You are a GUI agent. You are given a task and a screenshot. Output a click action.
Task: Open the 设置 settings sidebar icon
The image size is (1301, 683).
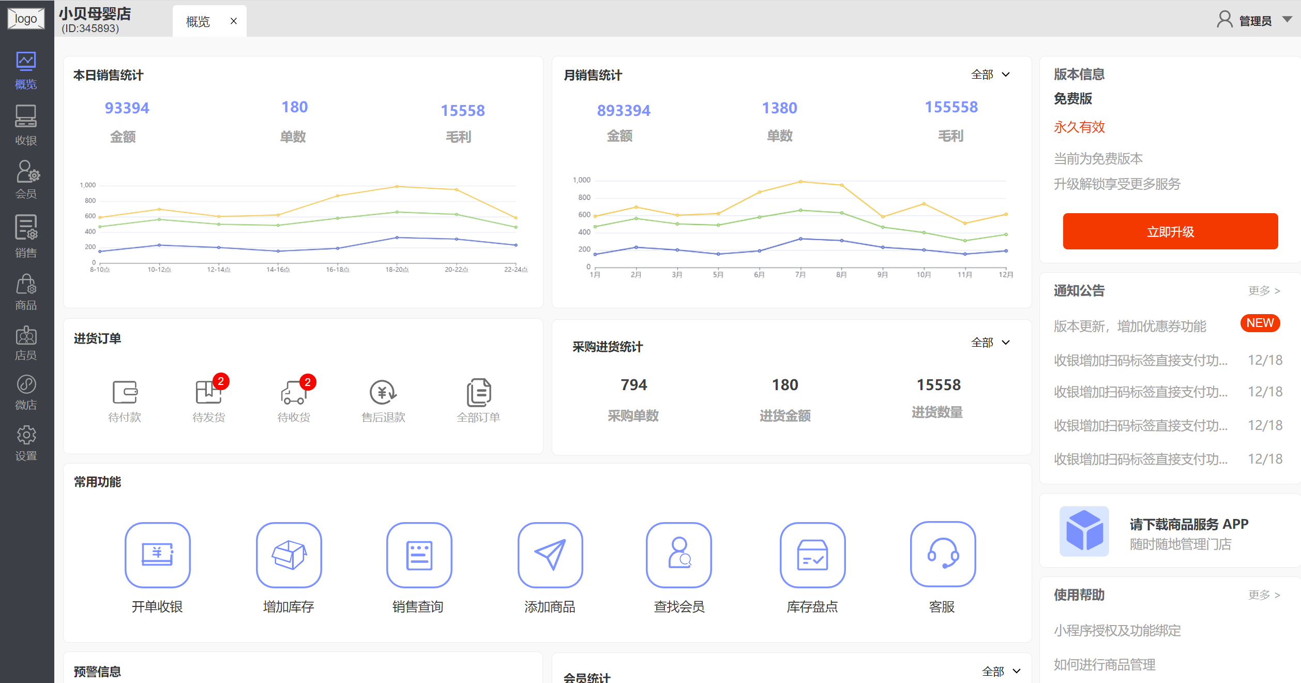click(x=26, y=435)
